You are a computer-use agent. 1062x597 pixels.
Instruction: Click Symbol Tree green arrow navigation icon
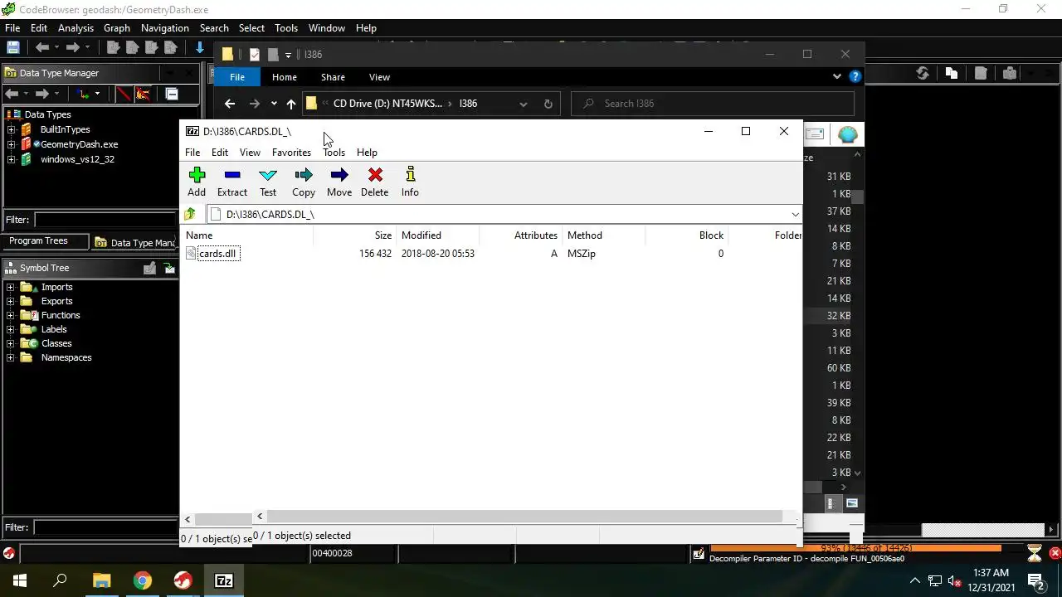[x=169, y=268]
